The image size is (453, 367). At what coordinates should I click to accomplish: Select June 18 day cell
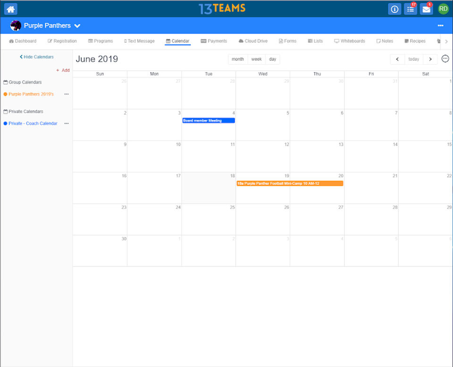pos(209,188)
